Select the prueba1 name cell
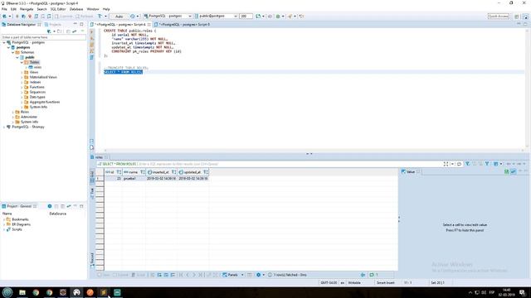The width and height of the screenshot is (531, 298). pyautogui.click(x=134, y=179)
